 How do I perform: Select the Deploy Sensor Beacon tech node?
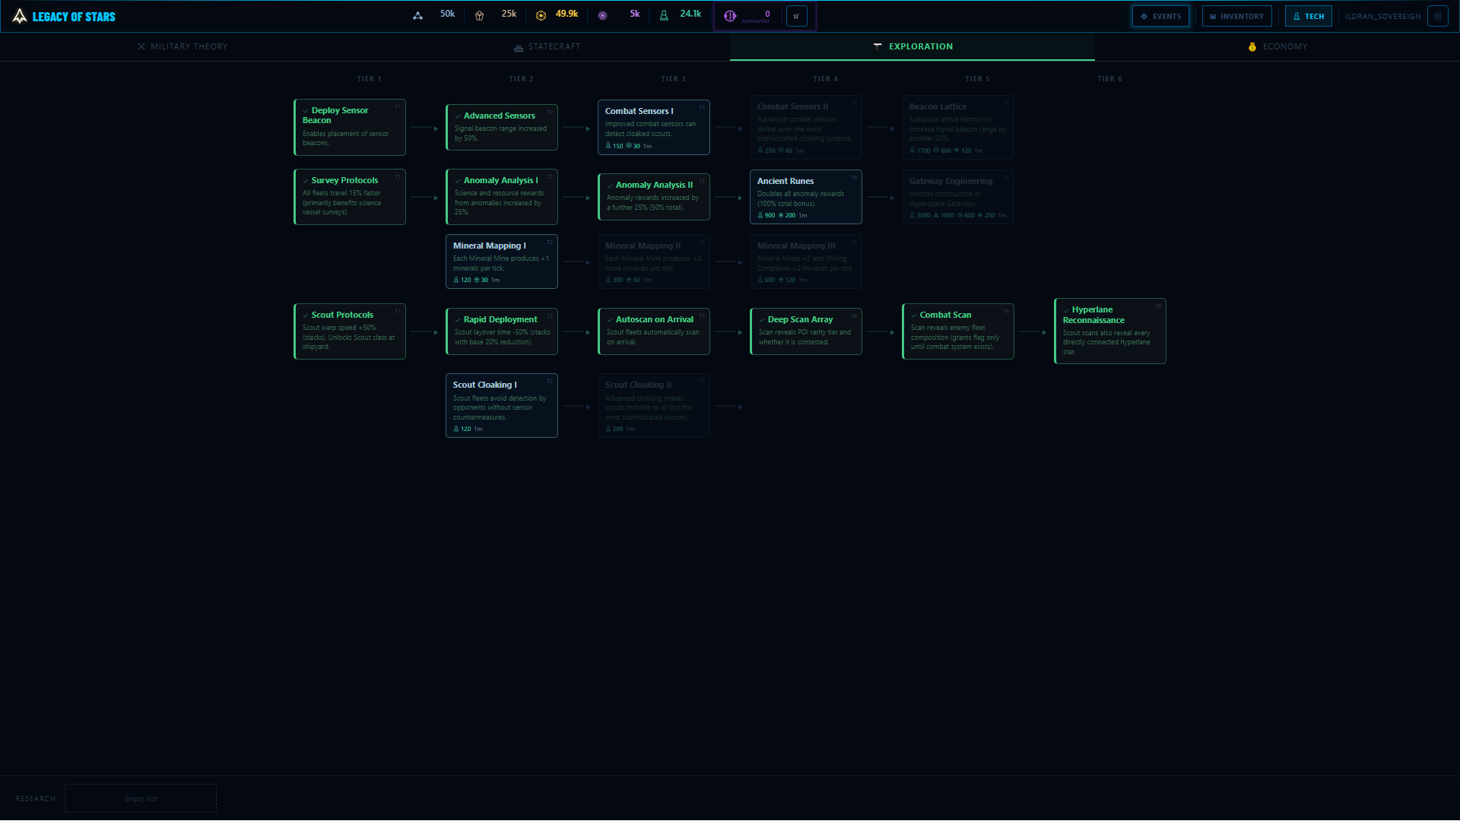pos(350,127)
